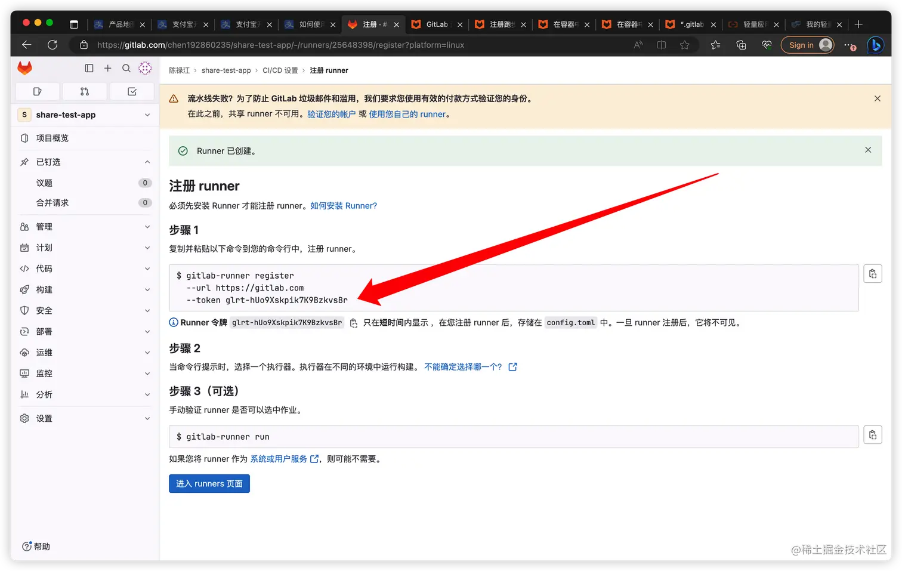Toggle the sidebar collapse icon

89,68
